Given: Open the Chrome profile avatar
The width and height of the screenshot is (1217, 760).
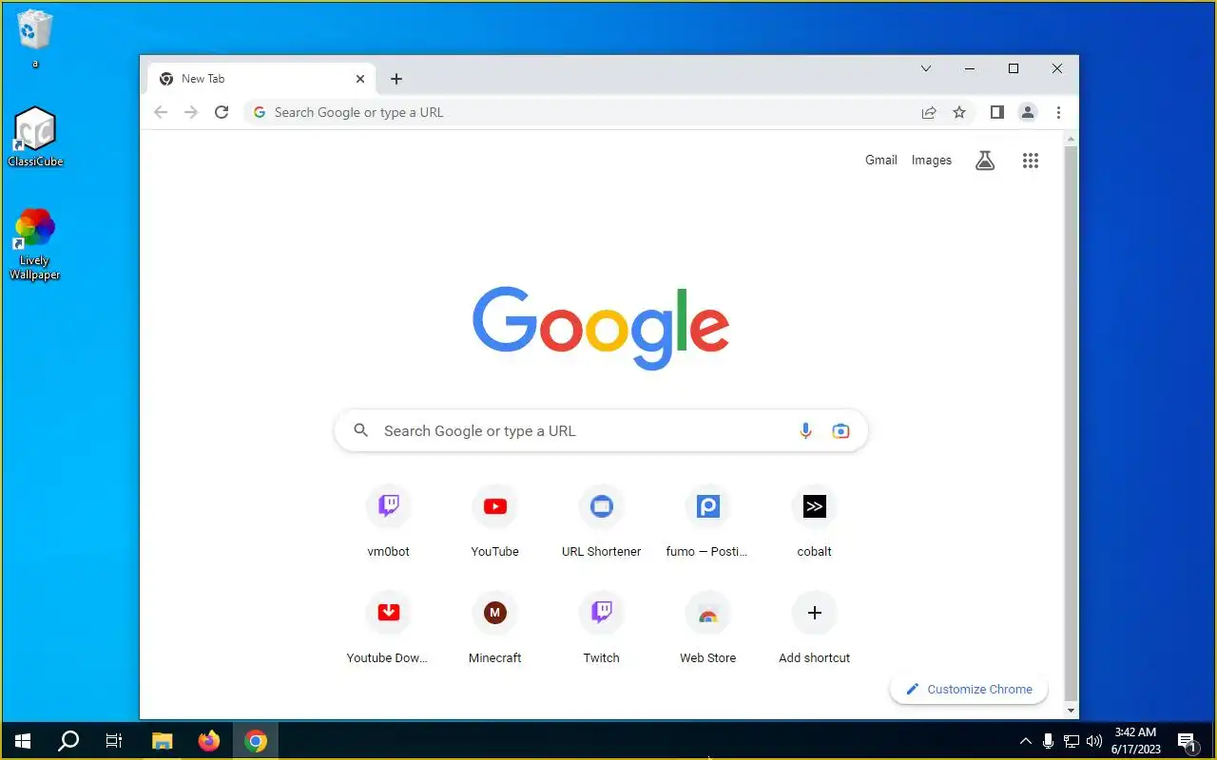Looking at the screenshot, I should 1028,112.
